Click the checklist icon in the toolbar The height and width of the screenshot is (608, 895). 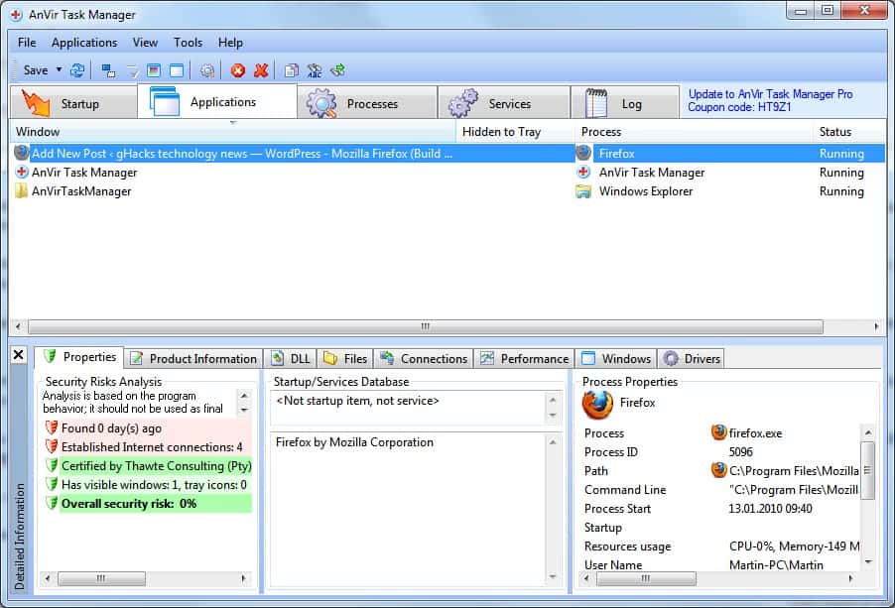point(132,70)
